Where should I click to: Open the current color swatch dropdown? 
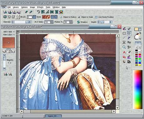click(x=140, y=29)
